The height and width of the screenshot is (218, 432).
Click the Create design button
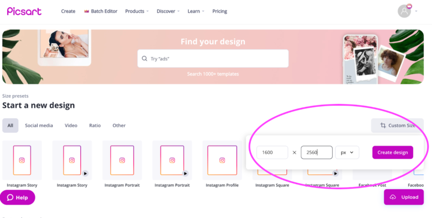tap(393, 153)
